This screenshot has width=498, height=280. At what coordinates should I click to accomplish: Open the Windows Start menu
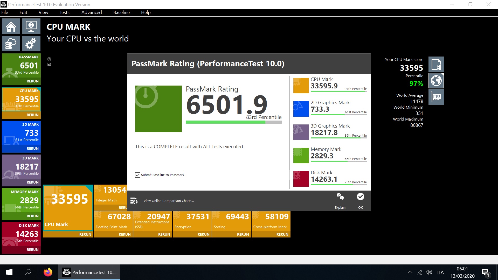pyautogui.click(x=9, y=272)
